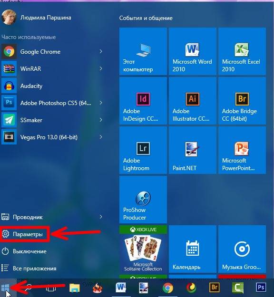Launch the ProShow Producer tile
The image size is (274, 297).
143,200
